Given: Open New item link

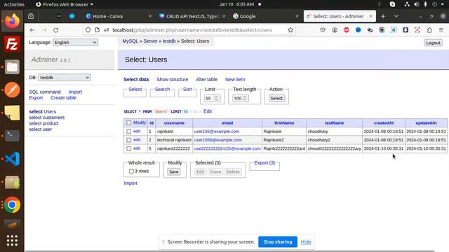Looking at the screenshot, I should point(235,79).
